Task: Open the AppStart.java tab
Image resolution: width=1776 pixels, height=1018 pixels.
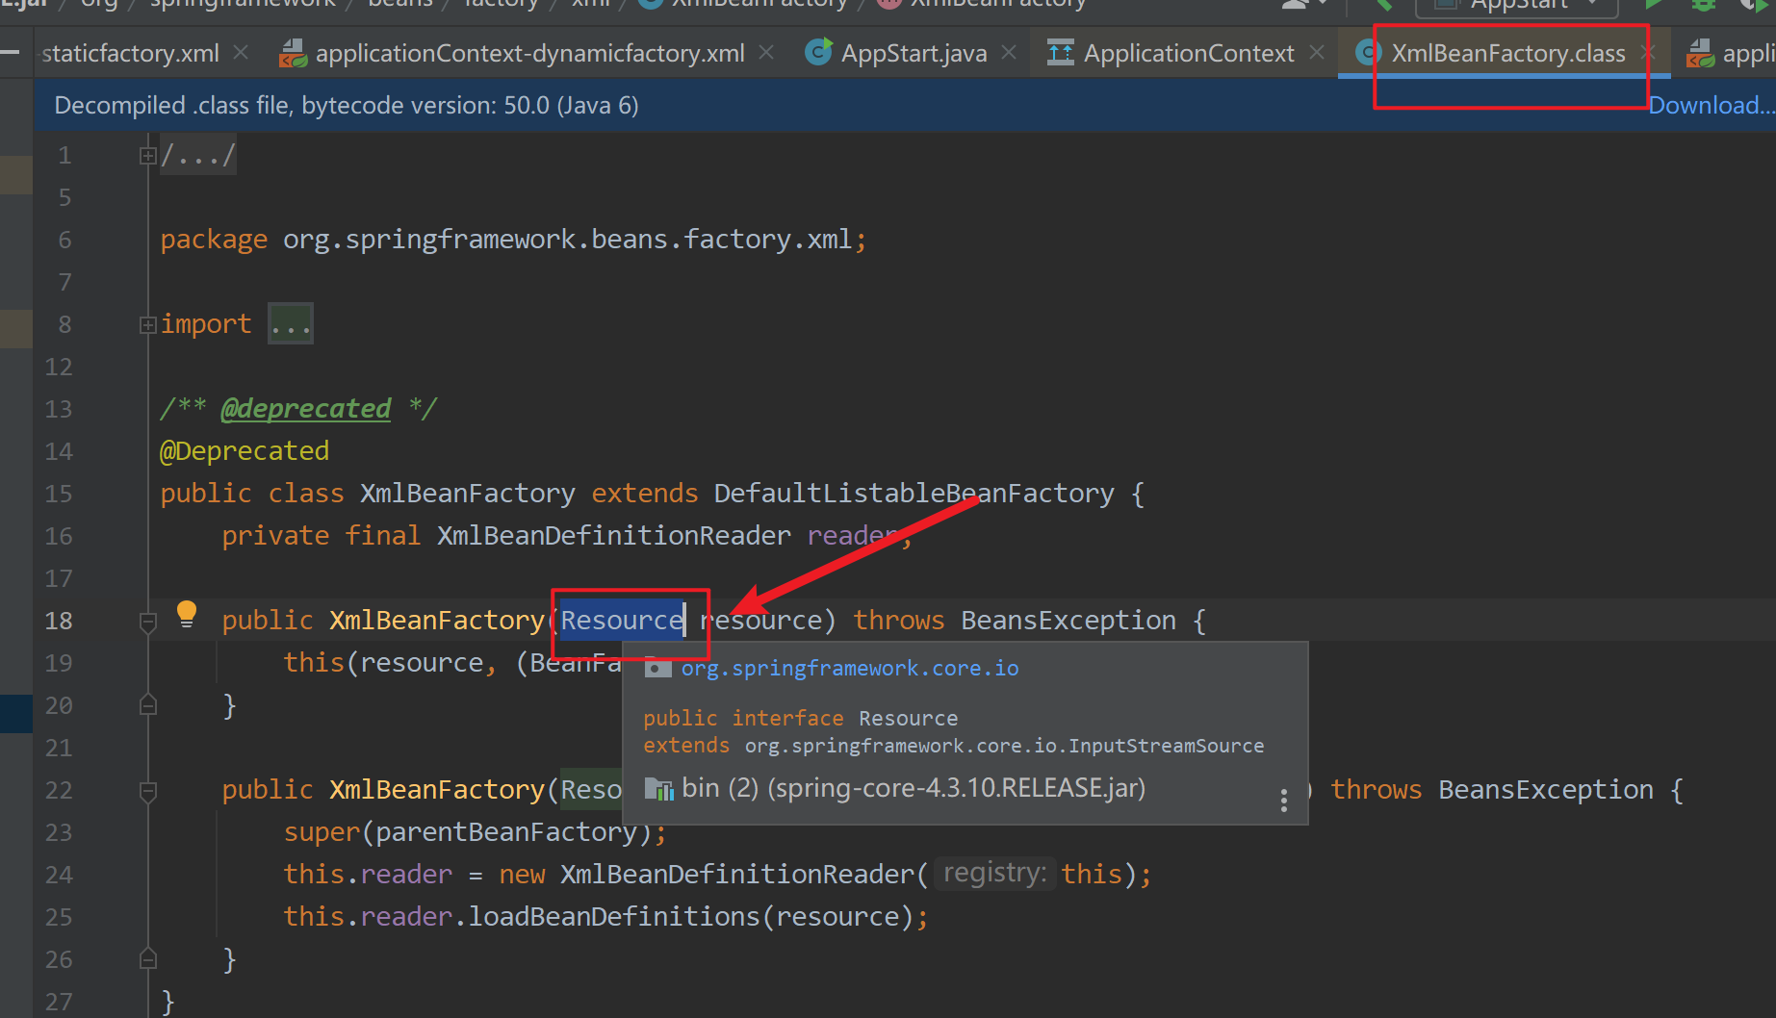Action: click(914, 53)
